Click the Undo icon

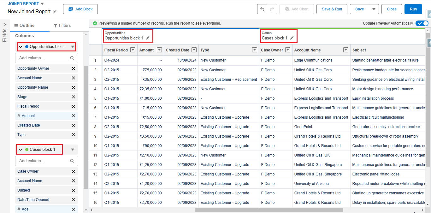(x=262, y=9)
